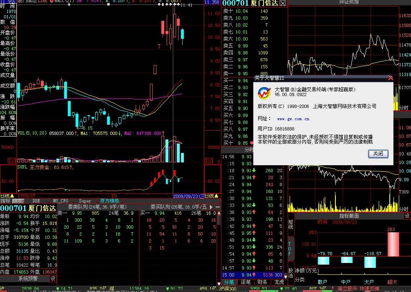Open settings 设 next to 系统预警
Image resolution: width=411 pixels, height=292 pixels.
tap(53, 279)
